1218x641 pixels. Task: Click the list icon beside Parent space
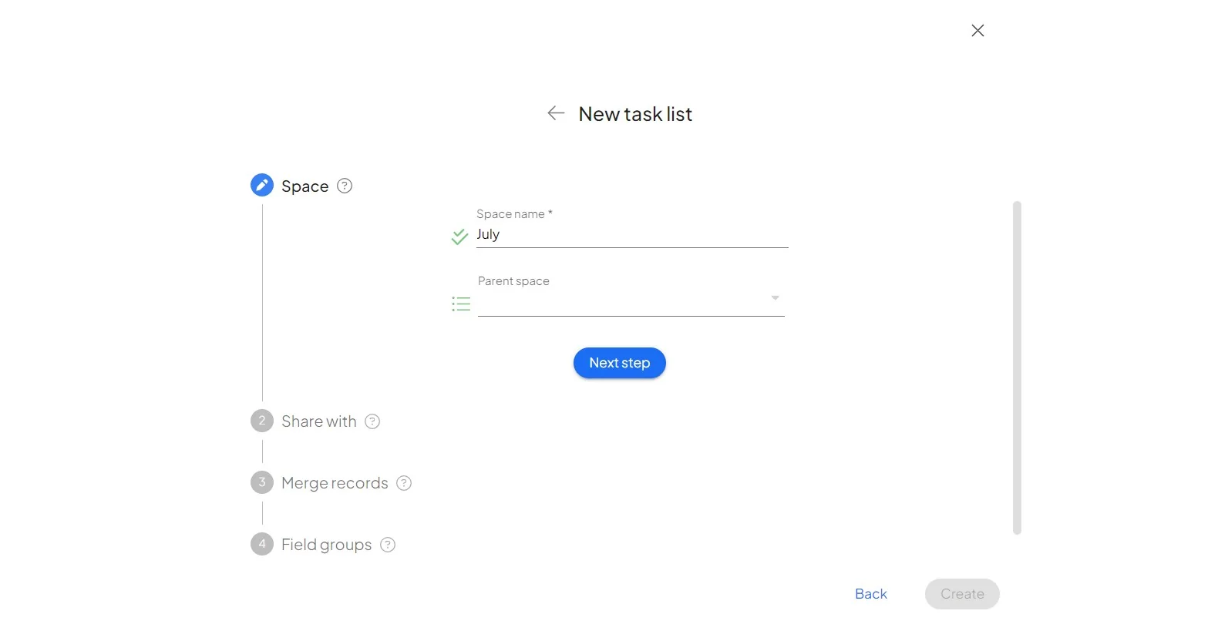click(x=461, y=304)
